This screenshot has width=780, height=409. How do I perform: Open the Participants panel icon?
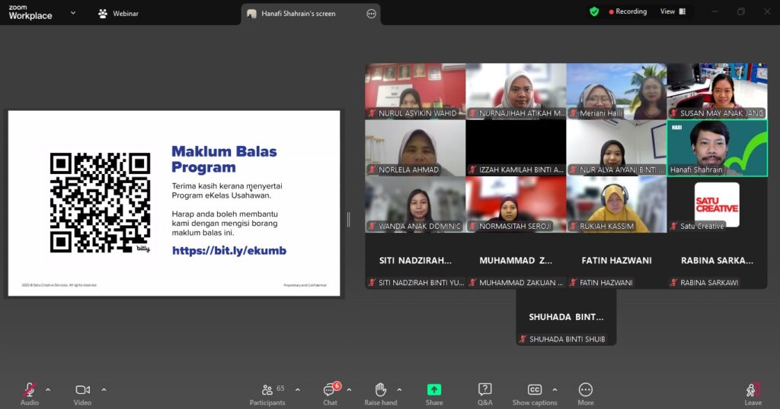pos(267,390)
